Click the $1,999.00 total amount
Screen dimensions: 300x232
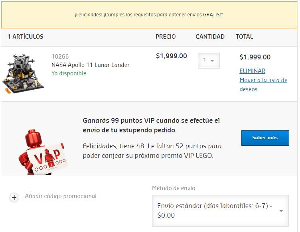[255, 57]
